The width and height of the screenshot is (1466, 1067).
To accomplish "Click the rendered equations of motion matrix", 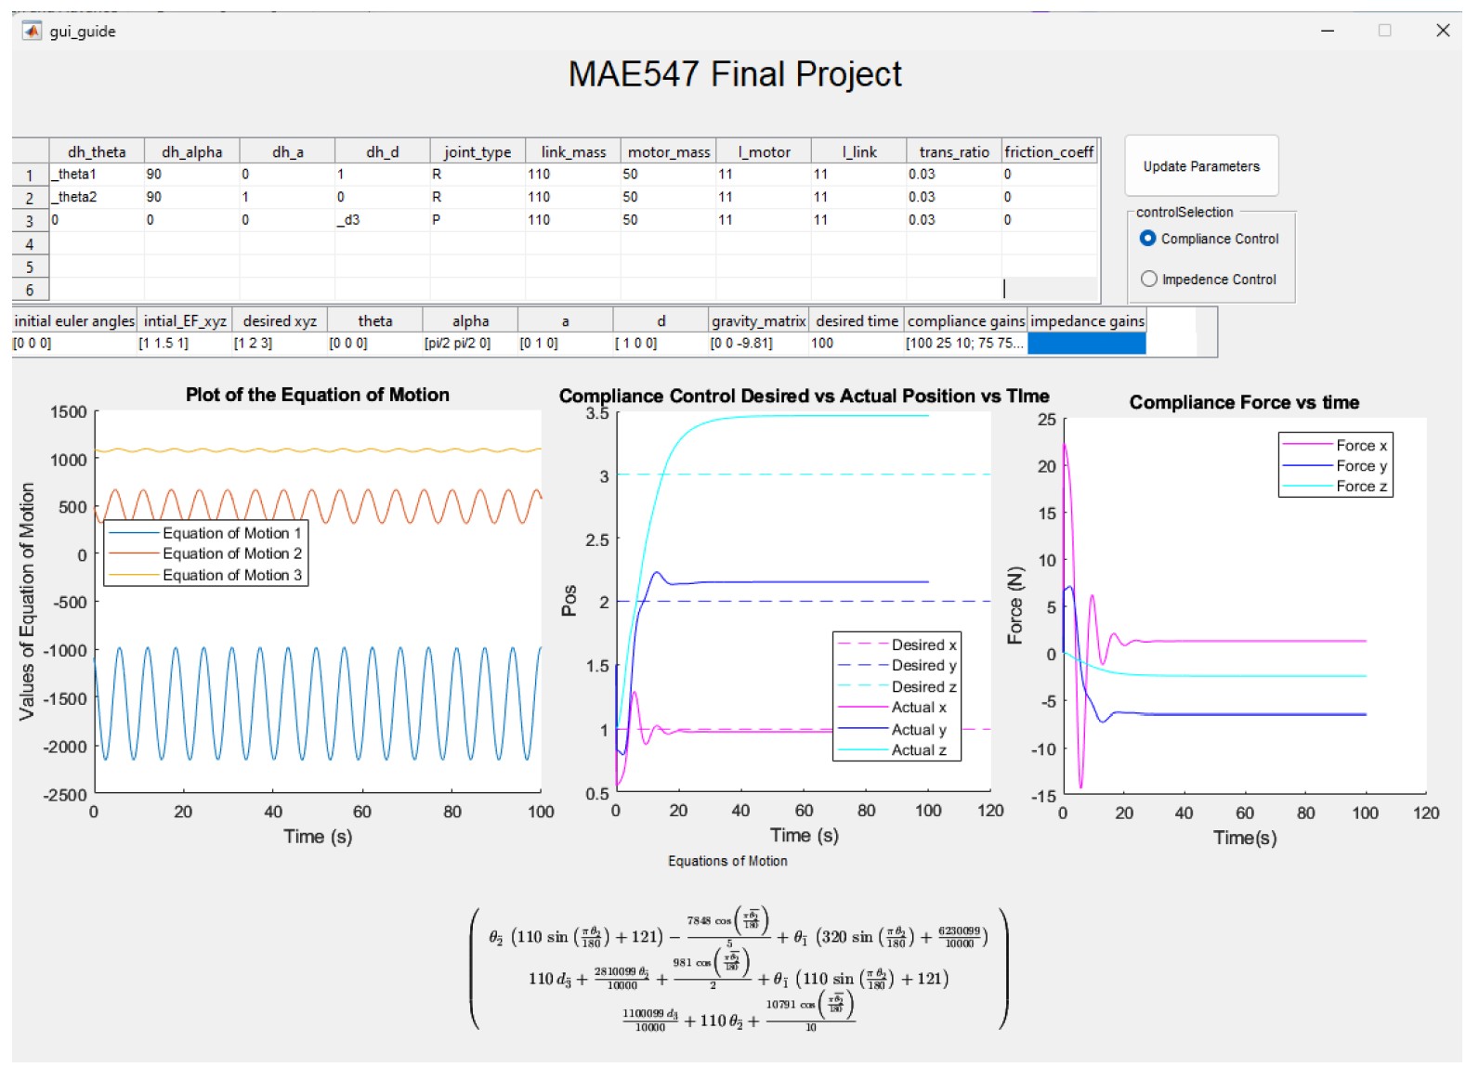I will pyautogui.click(x=740, y=969).
